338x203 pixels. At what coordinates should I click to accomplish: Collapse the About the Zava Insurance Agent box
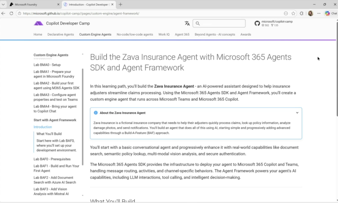[297, 113]
